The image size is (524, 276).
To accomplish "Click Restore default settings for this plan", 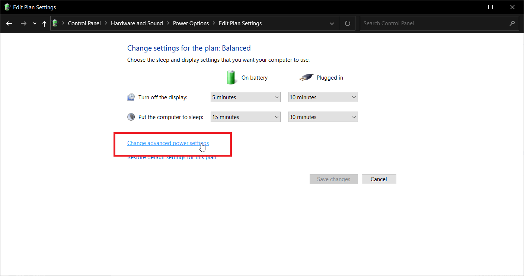I will (x=172, y=158).
